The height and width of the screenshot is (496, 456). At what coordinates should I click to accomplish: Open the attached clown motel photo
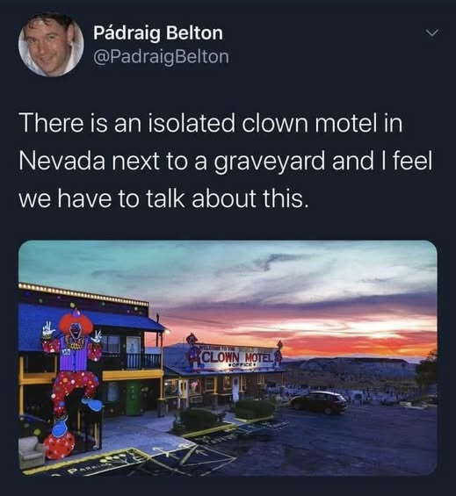[228, 358]
